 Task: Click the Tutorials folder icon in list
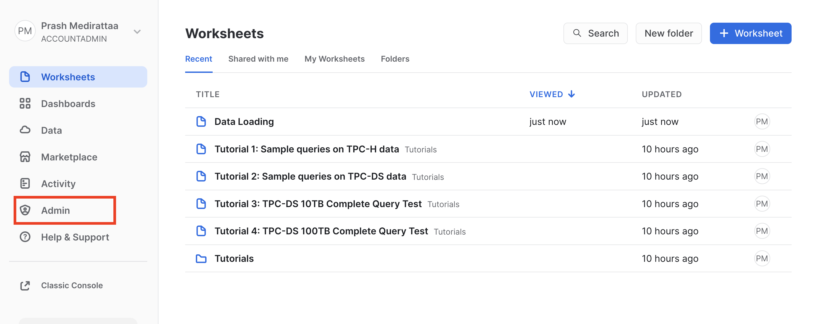(201, 259)
